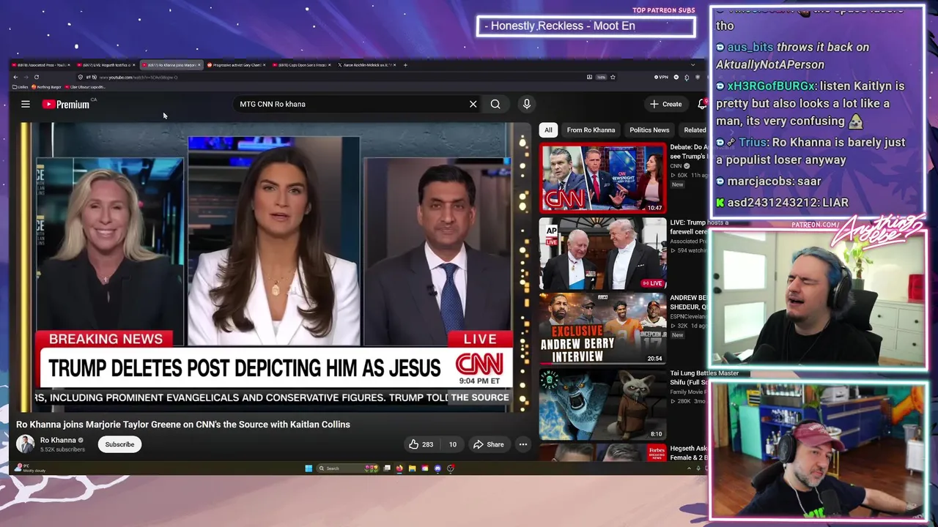938x527 pixels.
Task: Open the YouTube notifications bell
Action: [x=702, y=104]
